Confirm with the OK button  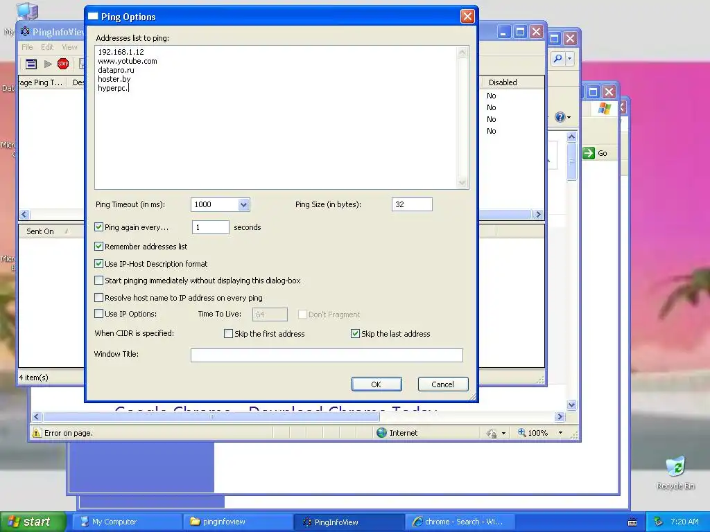(376, 384)
